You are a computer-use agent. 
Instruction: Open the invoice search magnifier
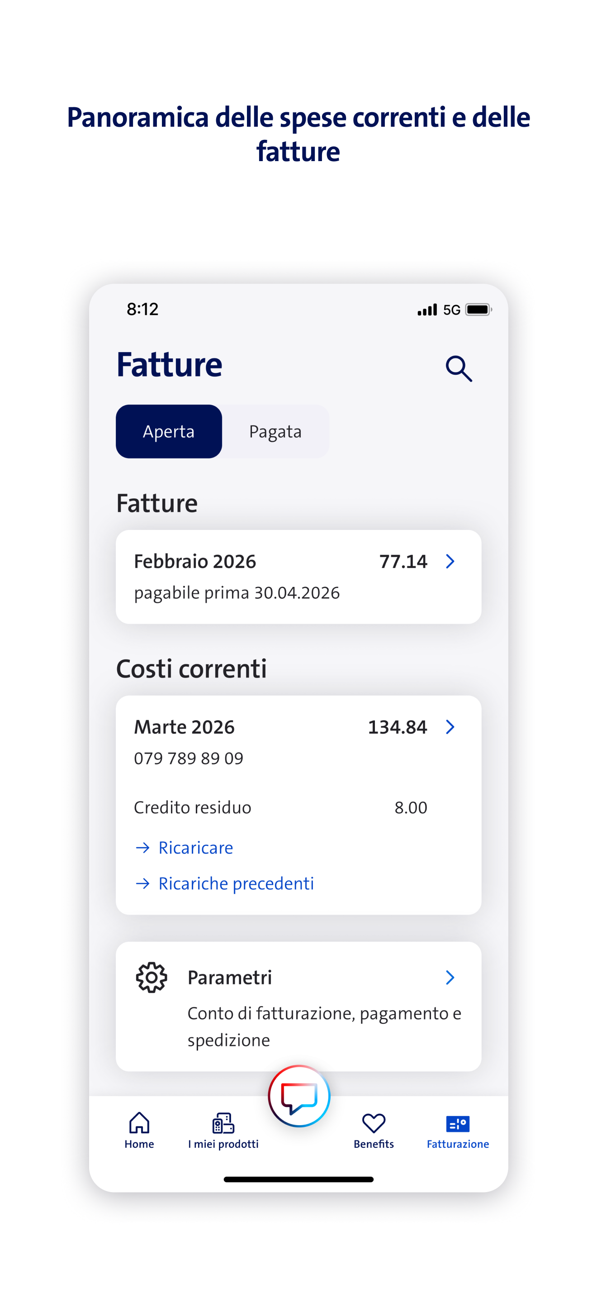click(458, 369)
